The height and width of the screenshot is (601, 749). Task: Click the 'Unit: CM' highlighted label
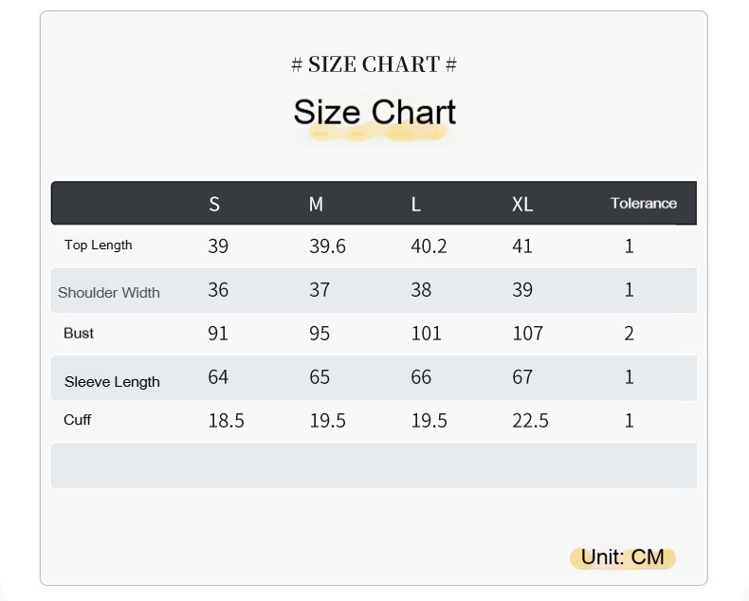(622, 557)
